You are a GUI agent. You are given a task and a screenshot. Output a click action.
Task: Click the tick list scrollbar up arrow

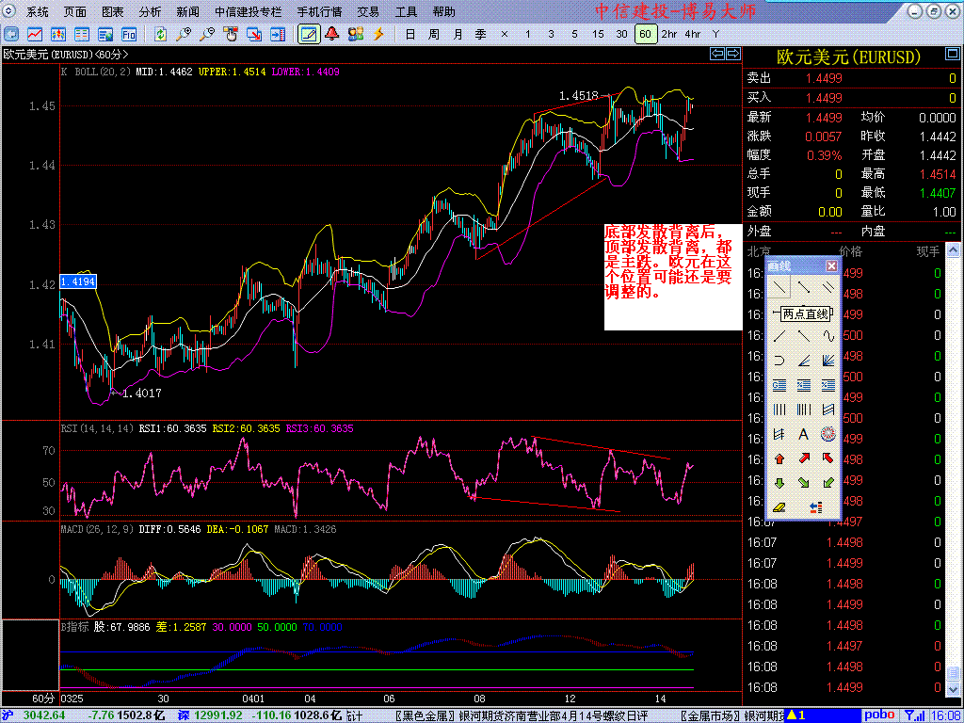point(953,249)
